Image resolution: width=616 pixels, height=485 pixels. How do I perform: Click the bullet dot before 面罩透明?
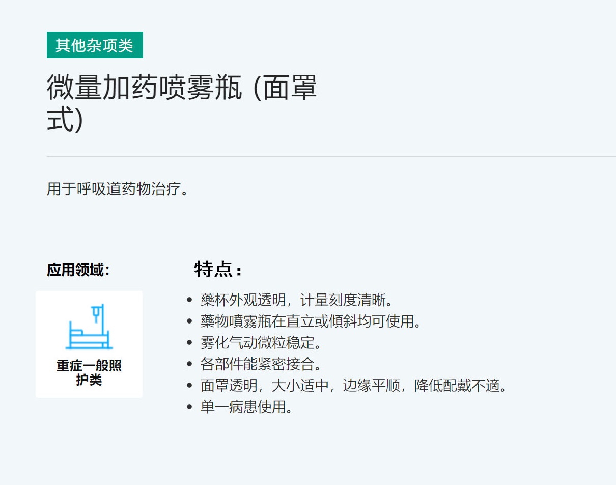tap(190, 386)
